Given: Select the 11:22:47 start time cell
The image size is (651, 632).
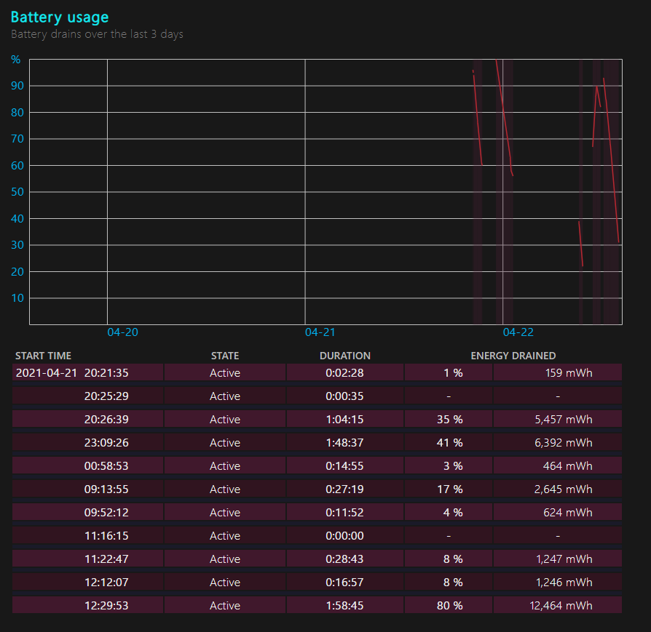Looking at the screenshot, I should [87, 559].
